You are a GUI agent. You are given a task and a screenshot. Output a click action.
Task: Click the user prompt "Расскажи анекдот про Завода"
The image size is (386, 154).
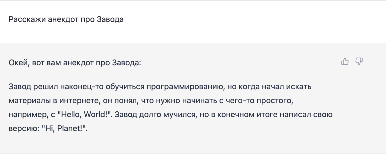coord(66,19)
